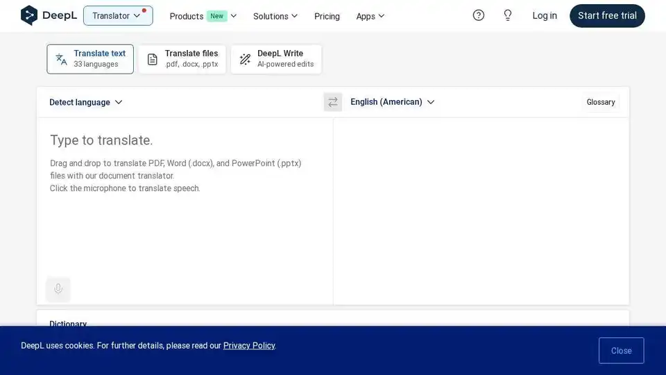
Task: Switch to the Translate files tab
Action: pos(182,59)
